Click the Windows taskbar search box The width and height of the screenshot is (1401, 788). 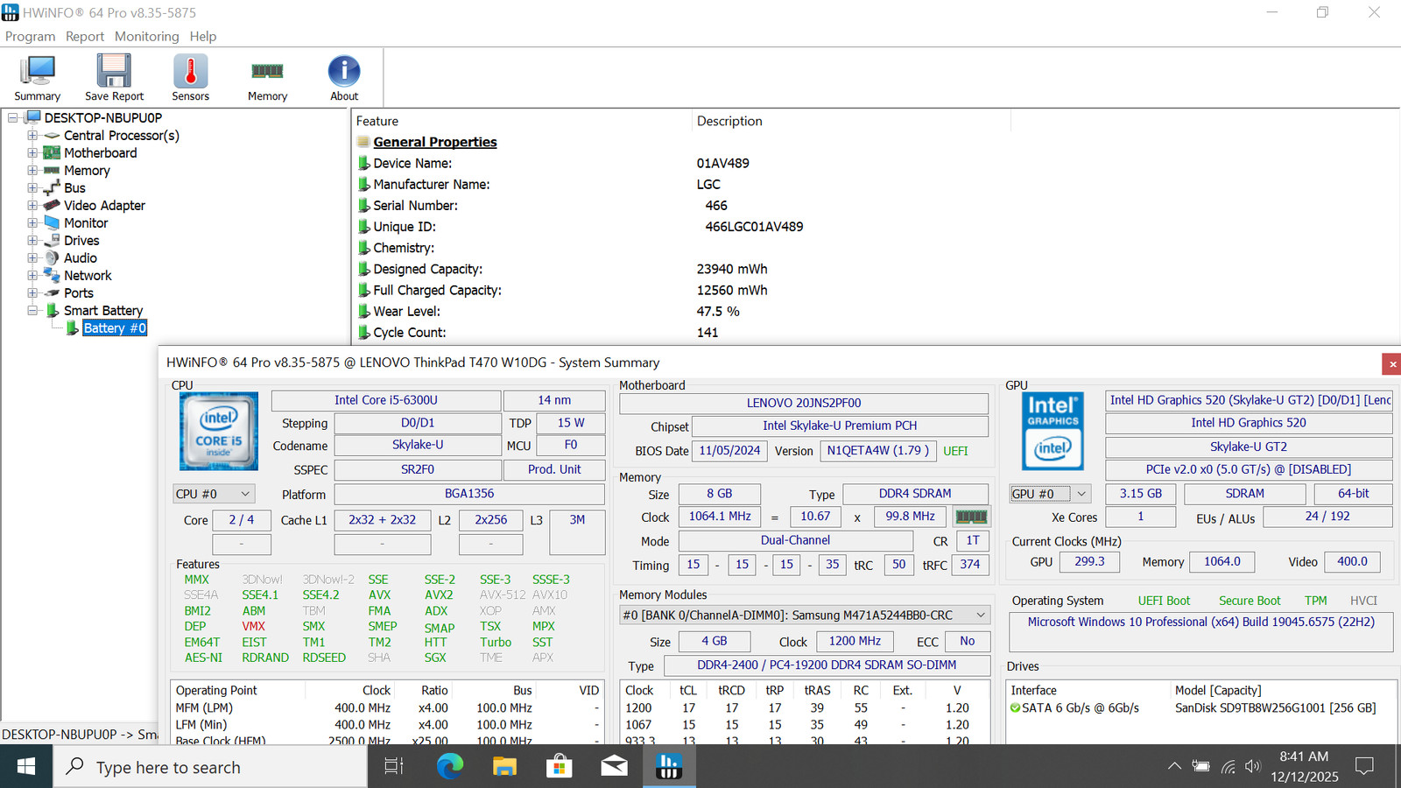point(211,767)
